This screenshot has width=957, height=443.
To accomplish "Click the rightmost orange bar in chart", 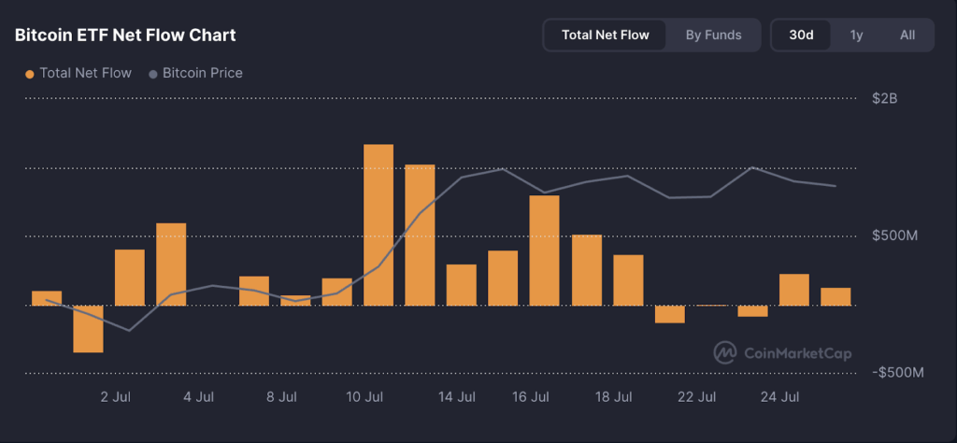I will click(x=836, y=296).
